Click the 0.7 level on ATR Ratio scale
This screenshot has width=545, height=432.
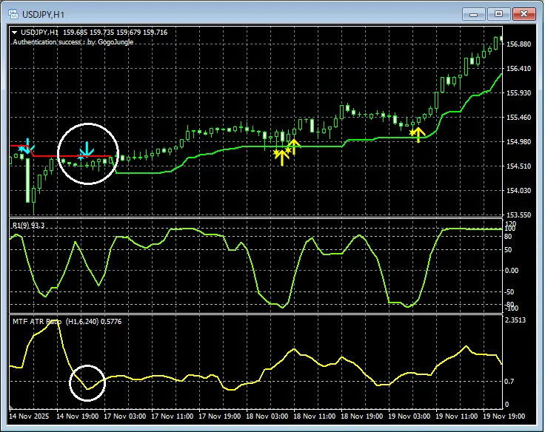click(x=509, y=382)
